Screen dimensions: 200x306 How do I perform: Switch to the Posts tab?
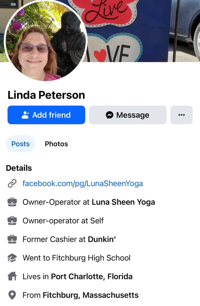[21, 144]
